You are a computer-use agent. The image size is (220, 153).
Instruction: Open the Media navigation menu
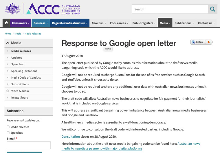tap(165, 23)
